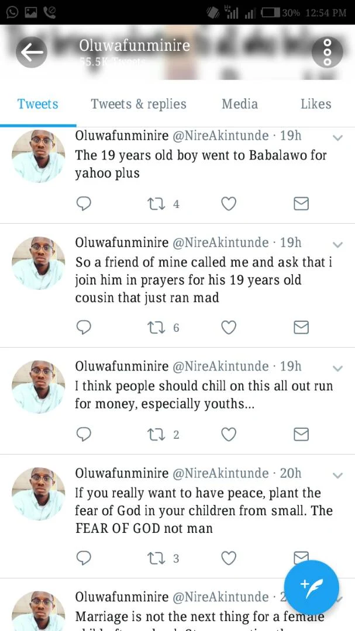Screen dimensions: 355x631
Task: Like the Babalawo yahoo plus tweet
Action: tap(229, 203)
